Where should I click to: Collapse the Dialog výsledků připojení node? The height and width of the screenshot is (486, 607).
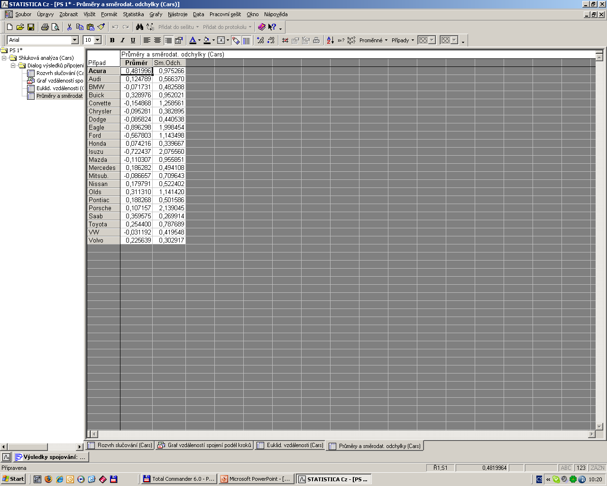click(x=13, y=65)
